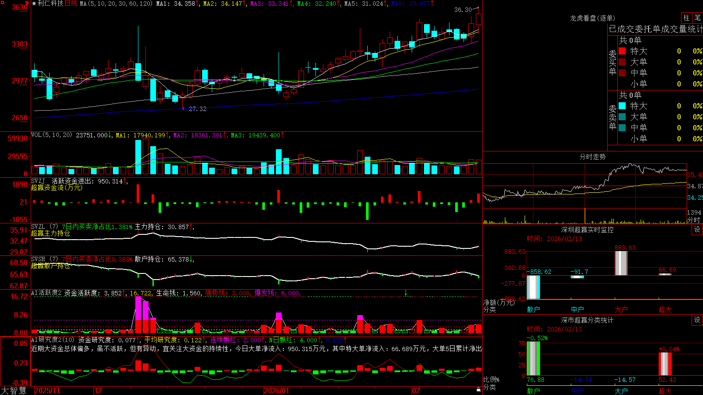703x395 pixels.
Task: Click the AI analysis text starting 近期大资金总体偏多
Action: [x=257, y=348]
